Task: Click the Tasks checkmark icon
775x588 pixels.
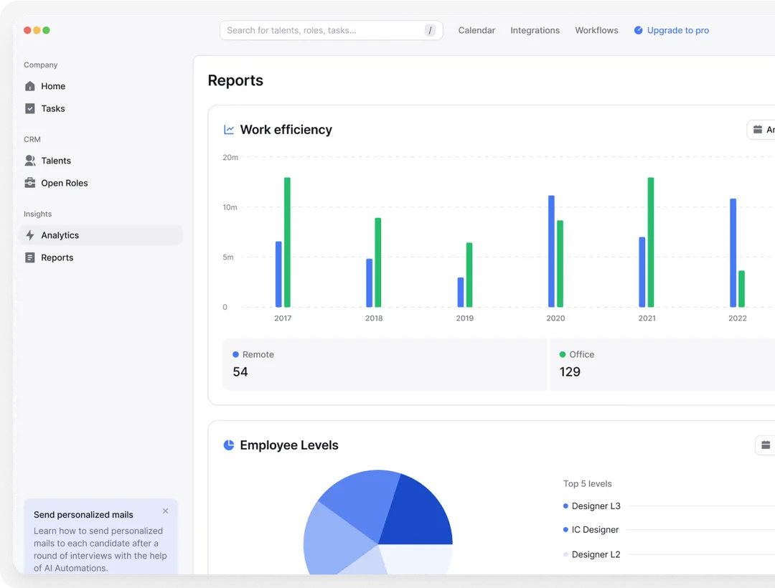Action: pos(29,108)
